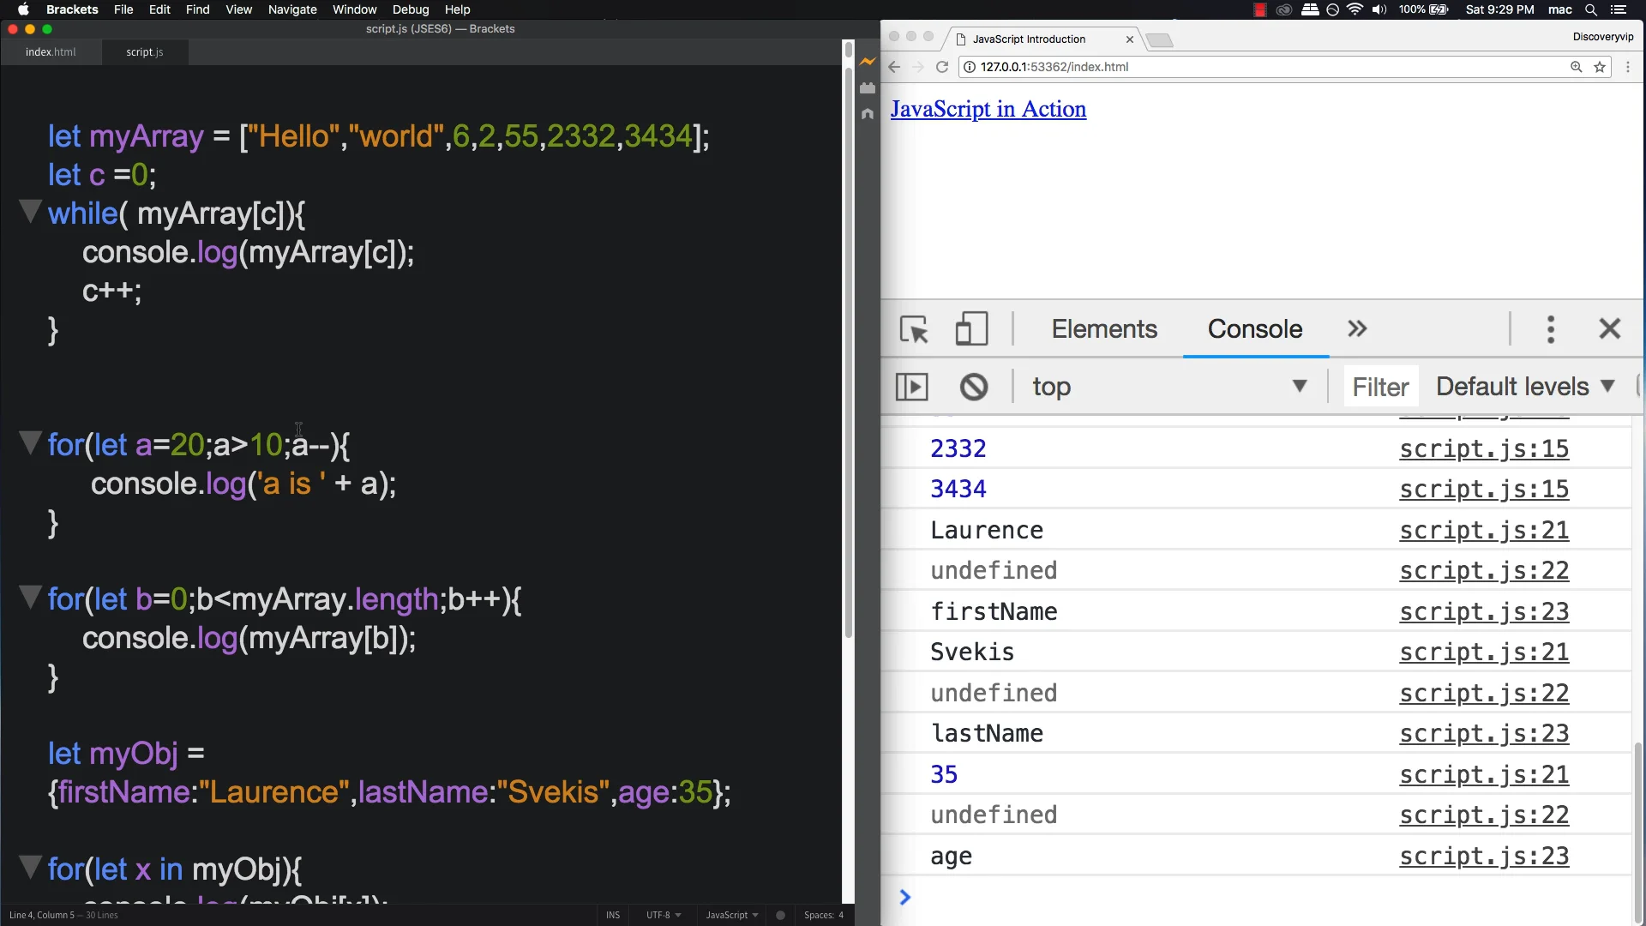Open the Debug menu
This screenshot has width=1646, height=926.
click(x=411, y=9)
